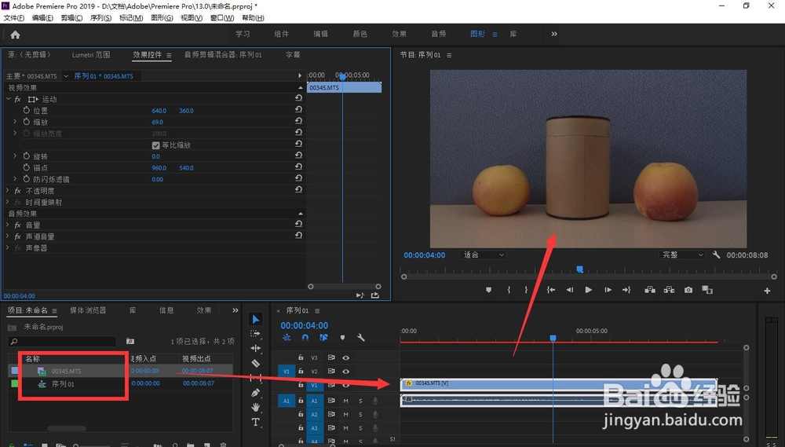Open the 适合 zoom level dropdown
The width and height of the screenshot is (785, 447).
coord(483,255)
